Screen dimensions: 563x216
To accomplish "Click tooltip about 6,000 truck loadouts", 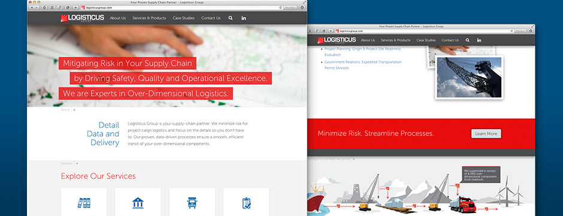I will (481, 174).
